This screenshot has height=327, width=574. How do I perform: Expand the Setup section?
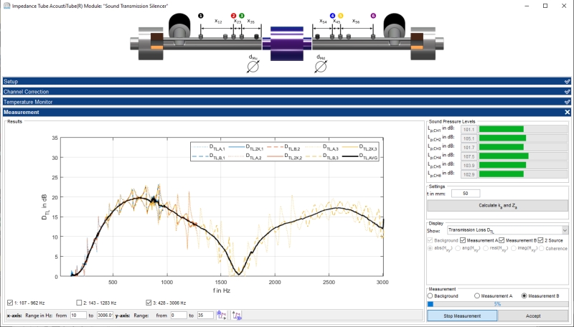pyautogui.click(x=287, y=82)
